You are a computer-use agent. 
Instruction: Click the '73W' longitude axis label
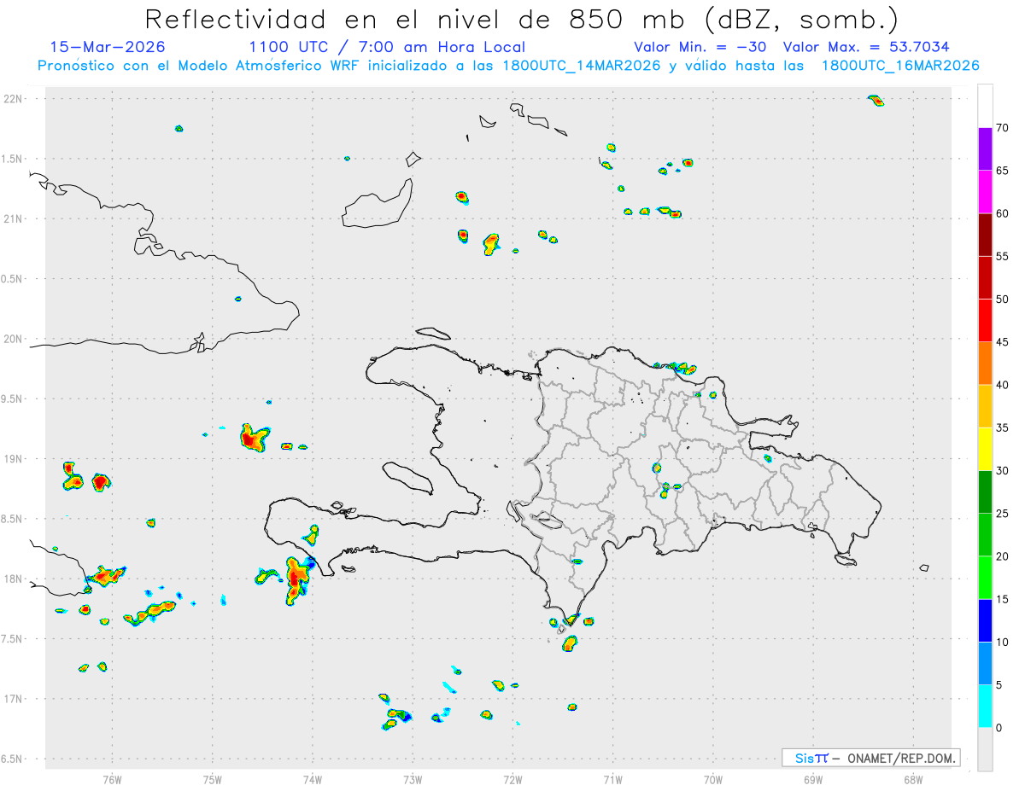click(413, 778)
